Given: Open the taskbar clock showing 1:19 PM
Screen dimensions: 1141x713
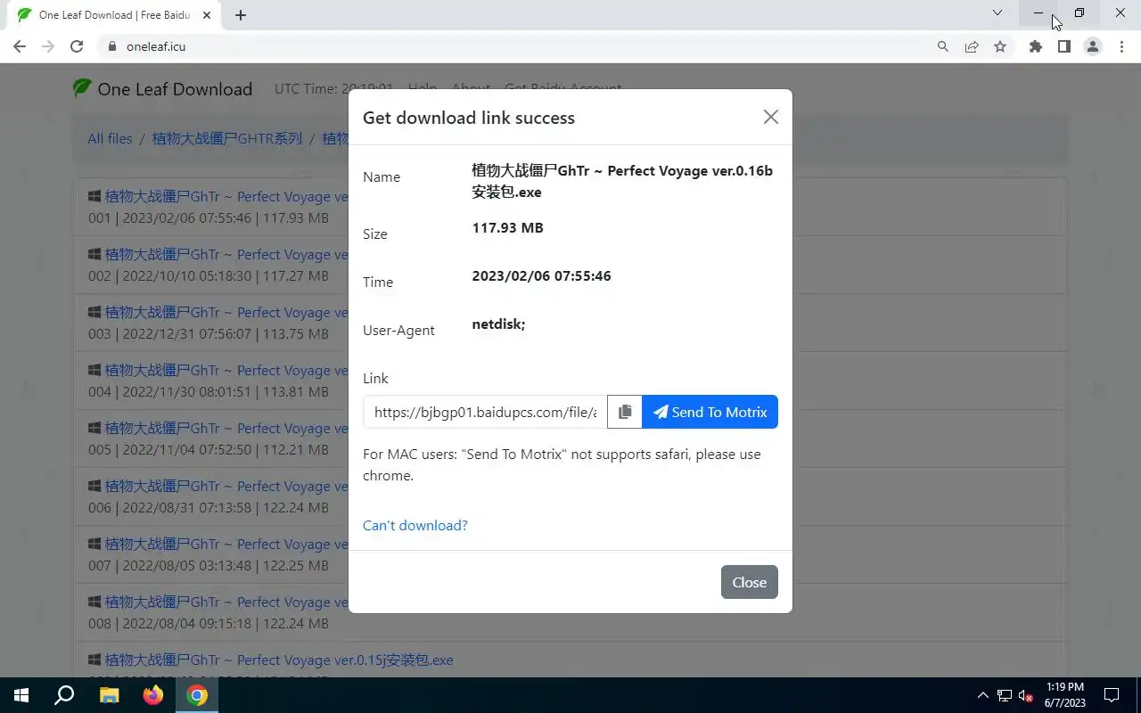Looking at the screenshot, I should click(x=1064, y=695).
